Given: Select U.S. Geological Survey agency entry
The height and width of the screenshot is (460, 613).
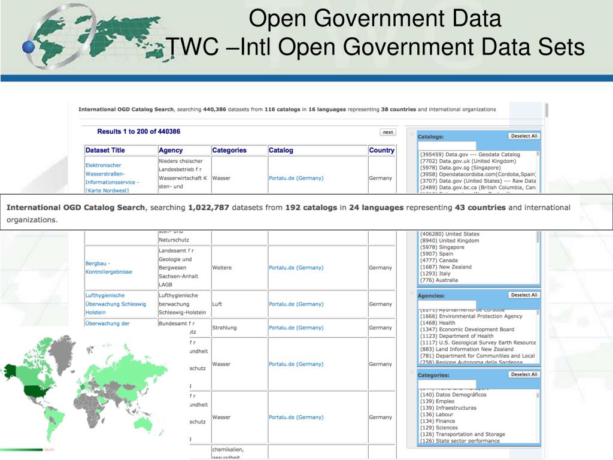Looking at the screenshot, I should pyautogui.click(x=478, y=343).
